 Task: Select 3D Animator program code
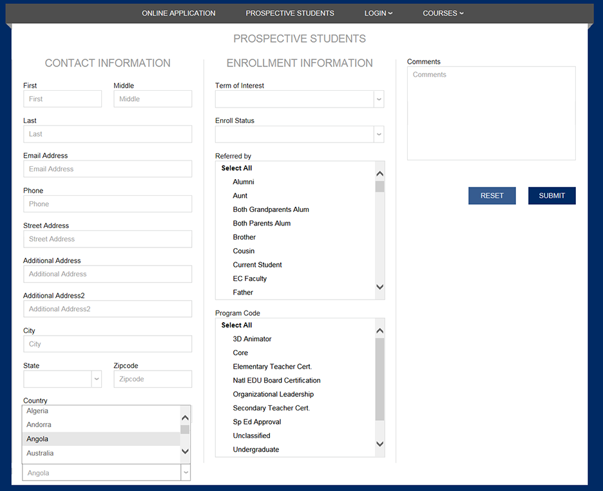(252, 339)
